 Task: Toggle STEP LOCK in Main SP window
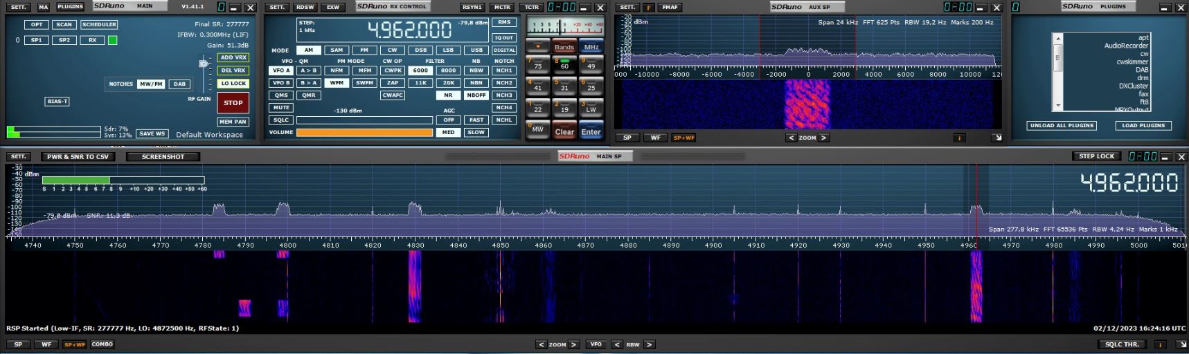(1097, 156)
